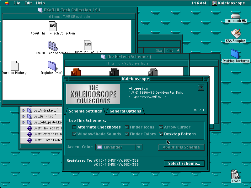Expand the DV_gold_pastel.ksc folder triangle
This screenshot has height=188, width=251.
[24, 122]
